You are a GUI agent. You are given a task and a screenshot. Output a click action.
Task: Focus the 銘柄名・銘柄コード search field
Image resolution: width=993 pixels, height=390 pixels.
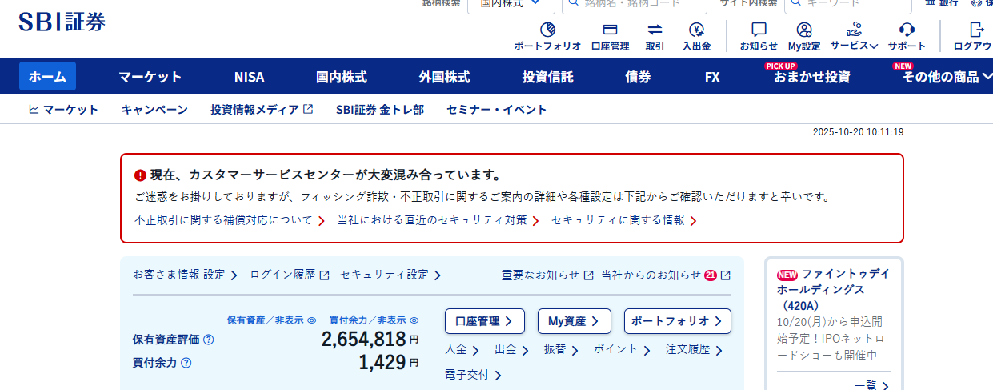click(x=634, y=4)
